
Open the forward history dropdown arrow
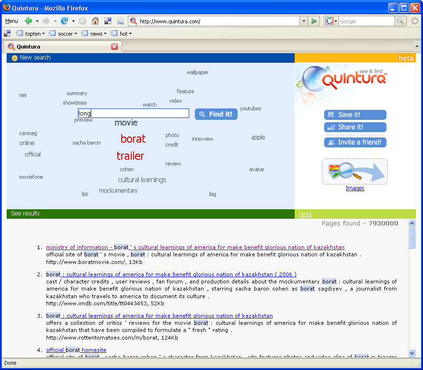55,21
